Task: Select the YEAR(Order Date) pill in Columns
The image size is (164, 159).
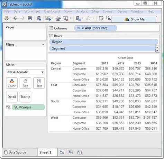Action: point(95,28)
